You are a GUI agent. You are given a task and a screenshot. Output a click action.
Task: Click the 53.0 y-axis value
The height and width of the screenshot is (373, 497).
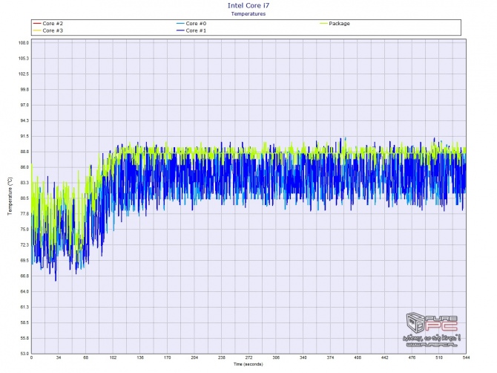(x=24, y=354)
